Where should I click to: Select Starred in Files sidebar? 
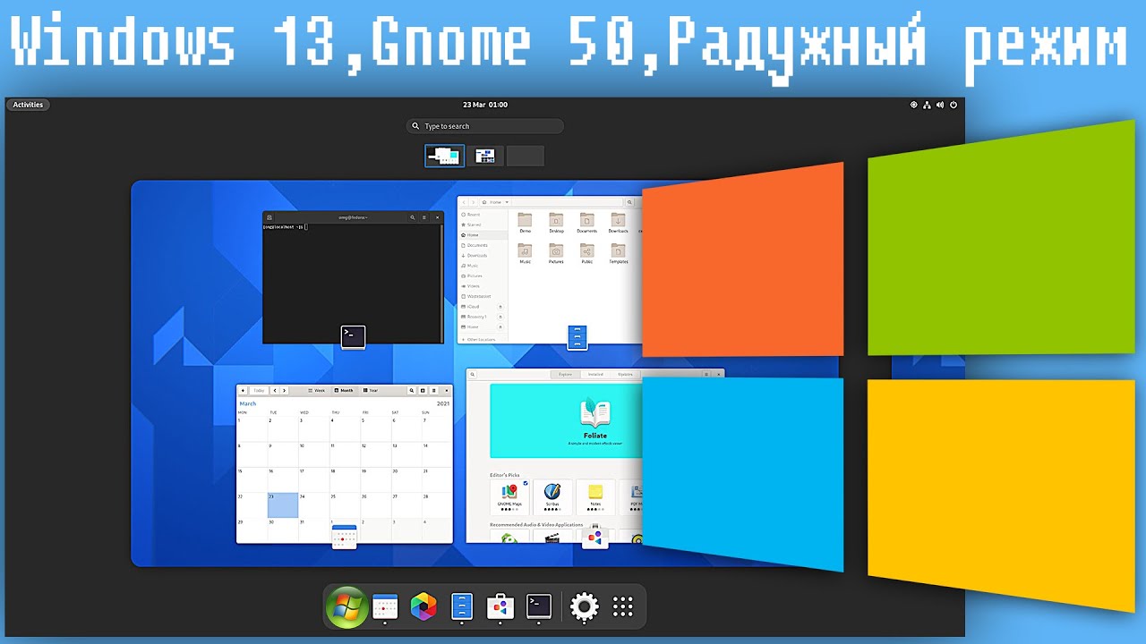tap(475, 225)
